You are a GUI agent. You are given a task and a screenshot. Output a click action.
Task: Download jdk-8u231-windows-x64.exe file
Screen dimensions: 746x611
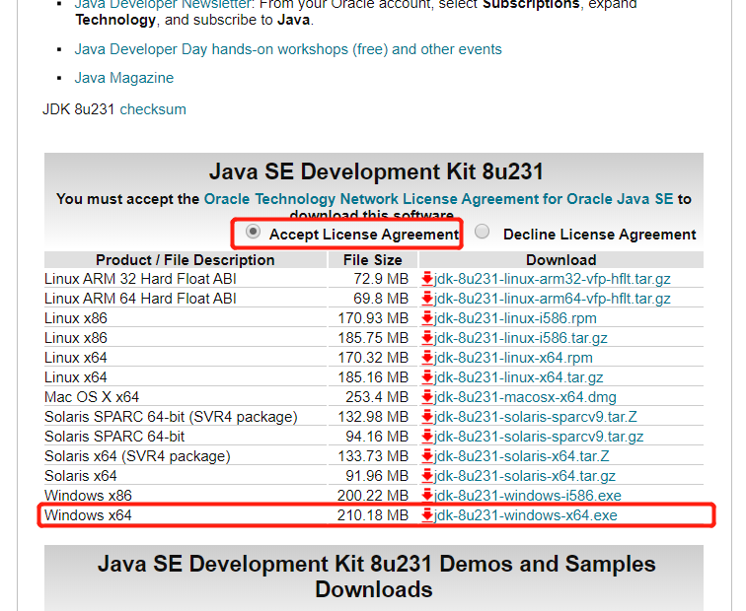(x=526, y=515)
